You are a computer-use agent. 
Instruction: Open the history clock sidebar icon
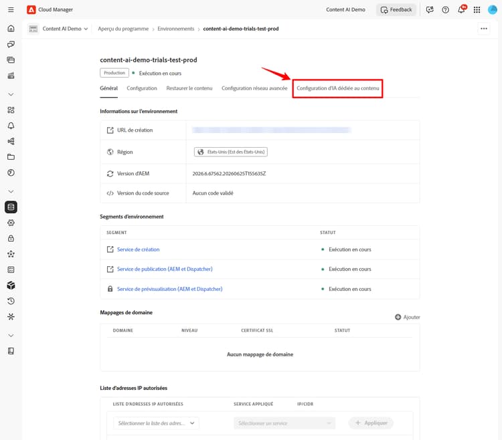pos(11,301)
